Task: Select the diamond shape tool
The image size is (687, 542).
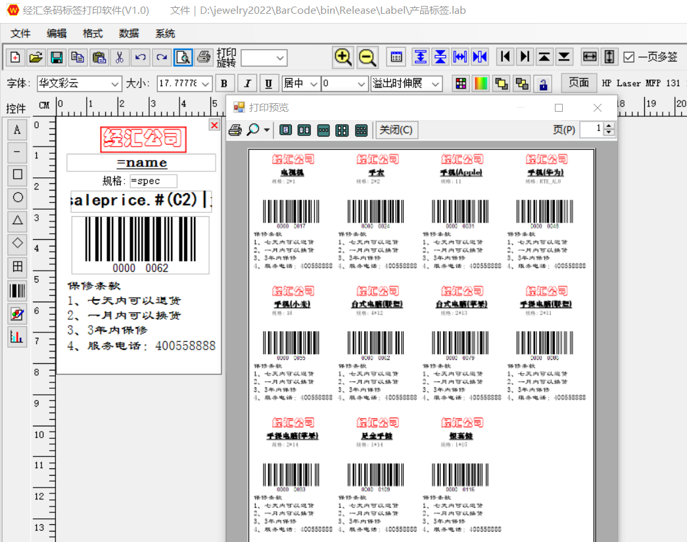Action: 17,243
